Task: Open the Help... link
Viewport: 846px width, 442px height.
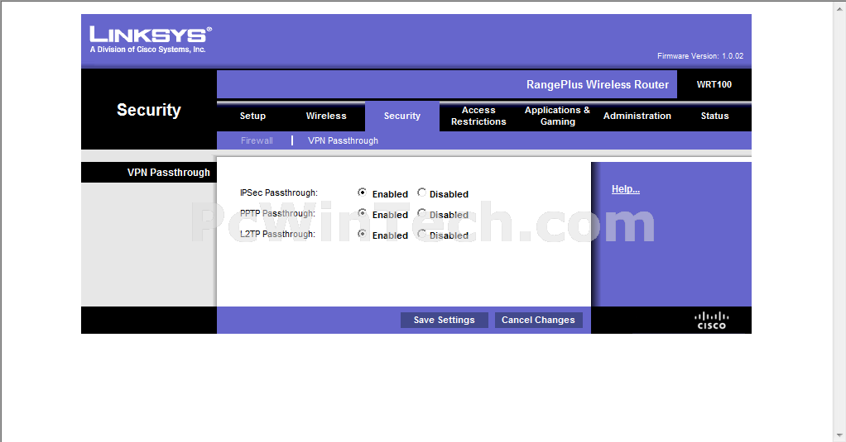Action: pos(625,189)
